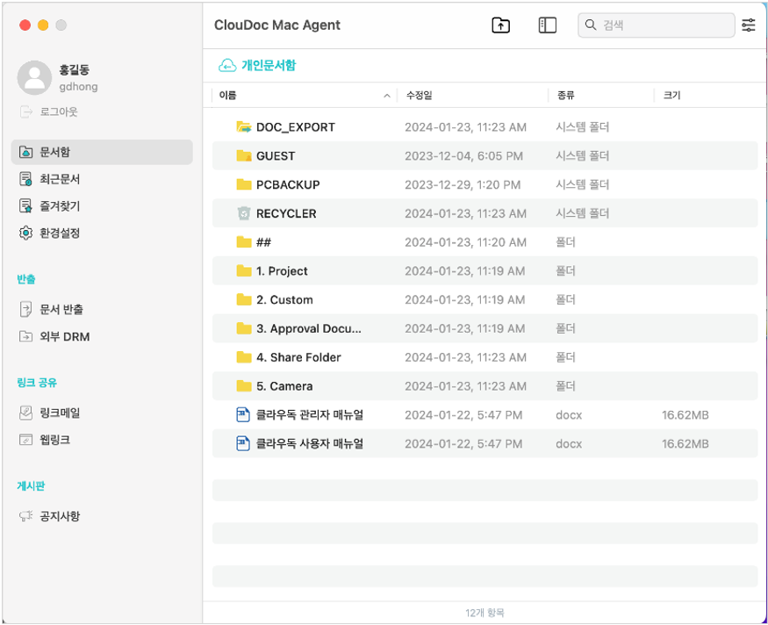Click the 링크메일 mail icon
The height and width of the screenshot is (625, 768).
25,413
